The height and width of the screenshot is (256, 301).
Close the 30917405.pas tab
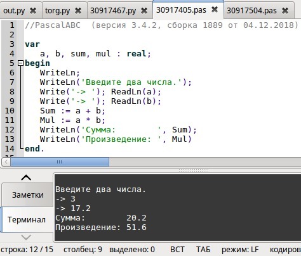[215, 10]
